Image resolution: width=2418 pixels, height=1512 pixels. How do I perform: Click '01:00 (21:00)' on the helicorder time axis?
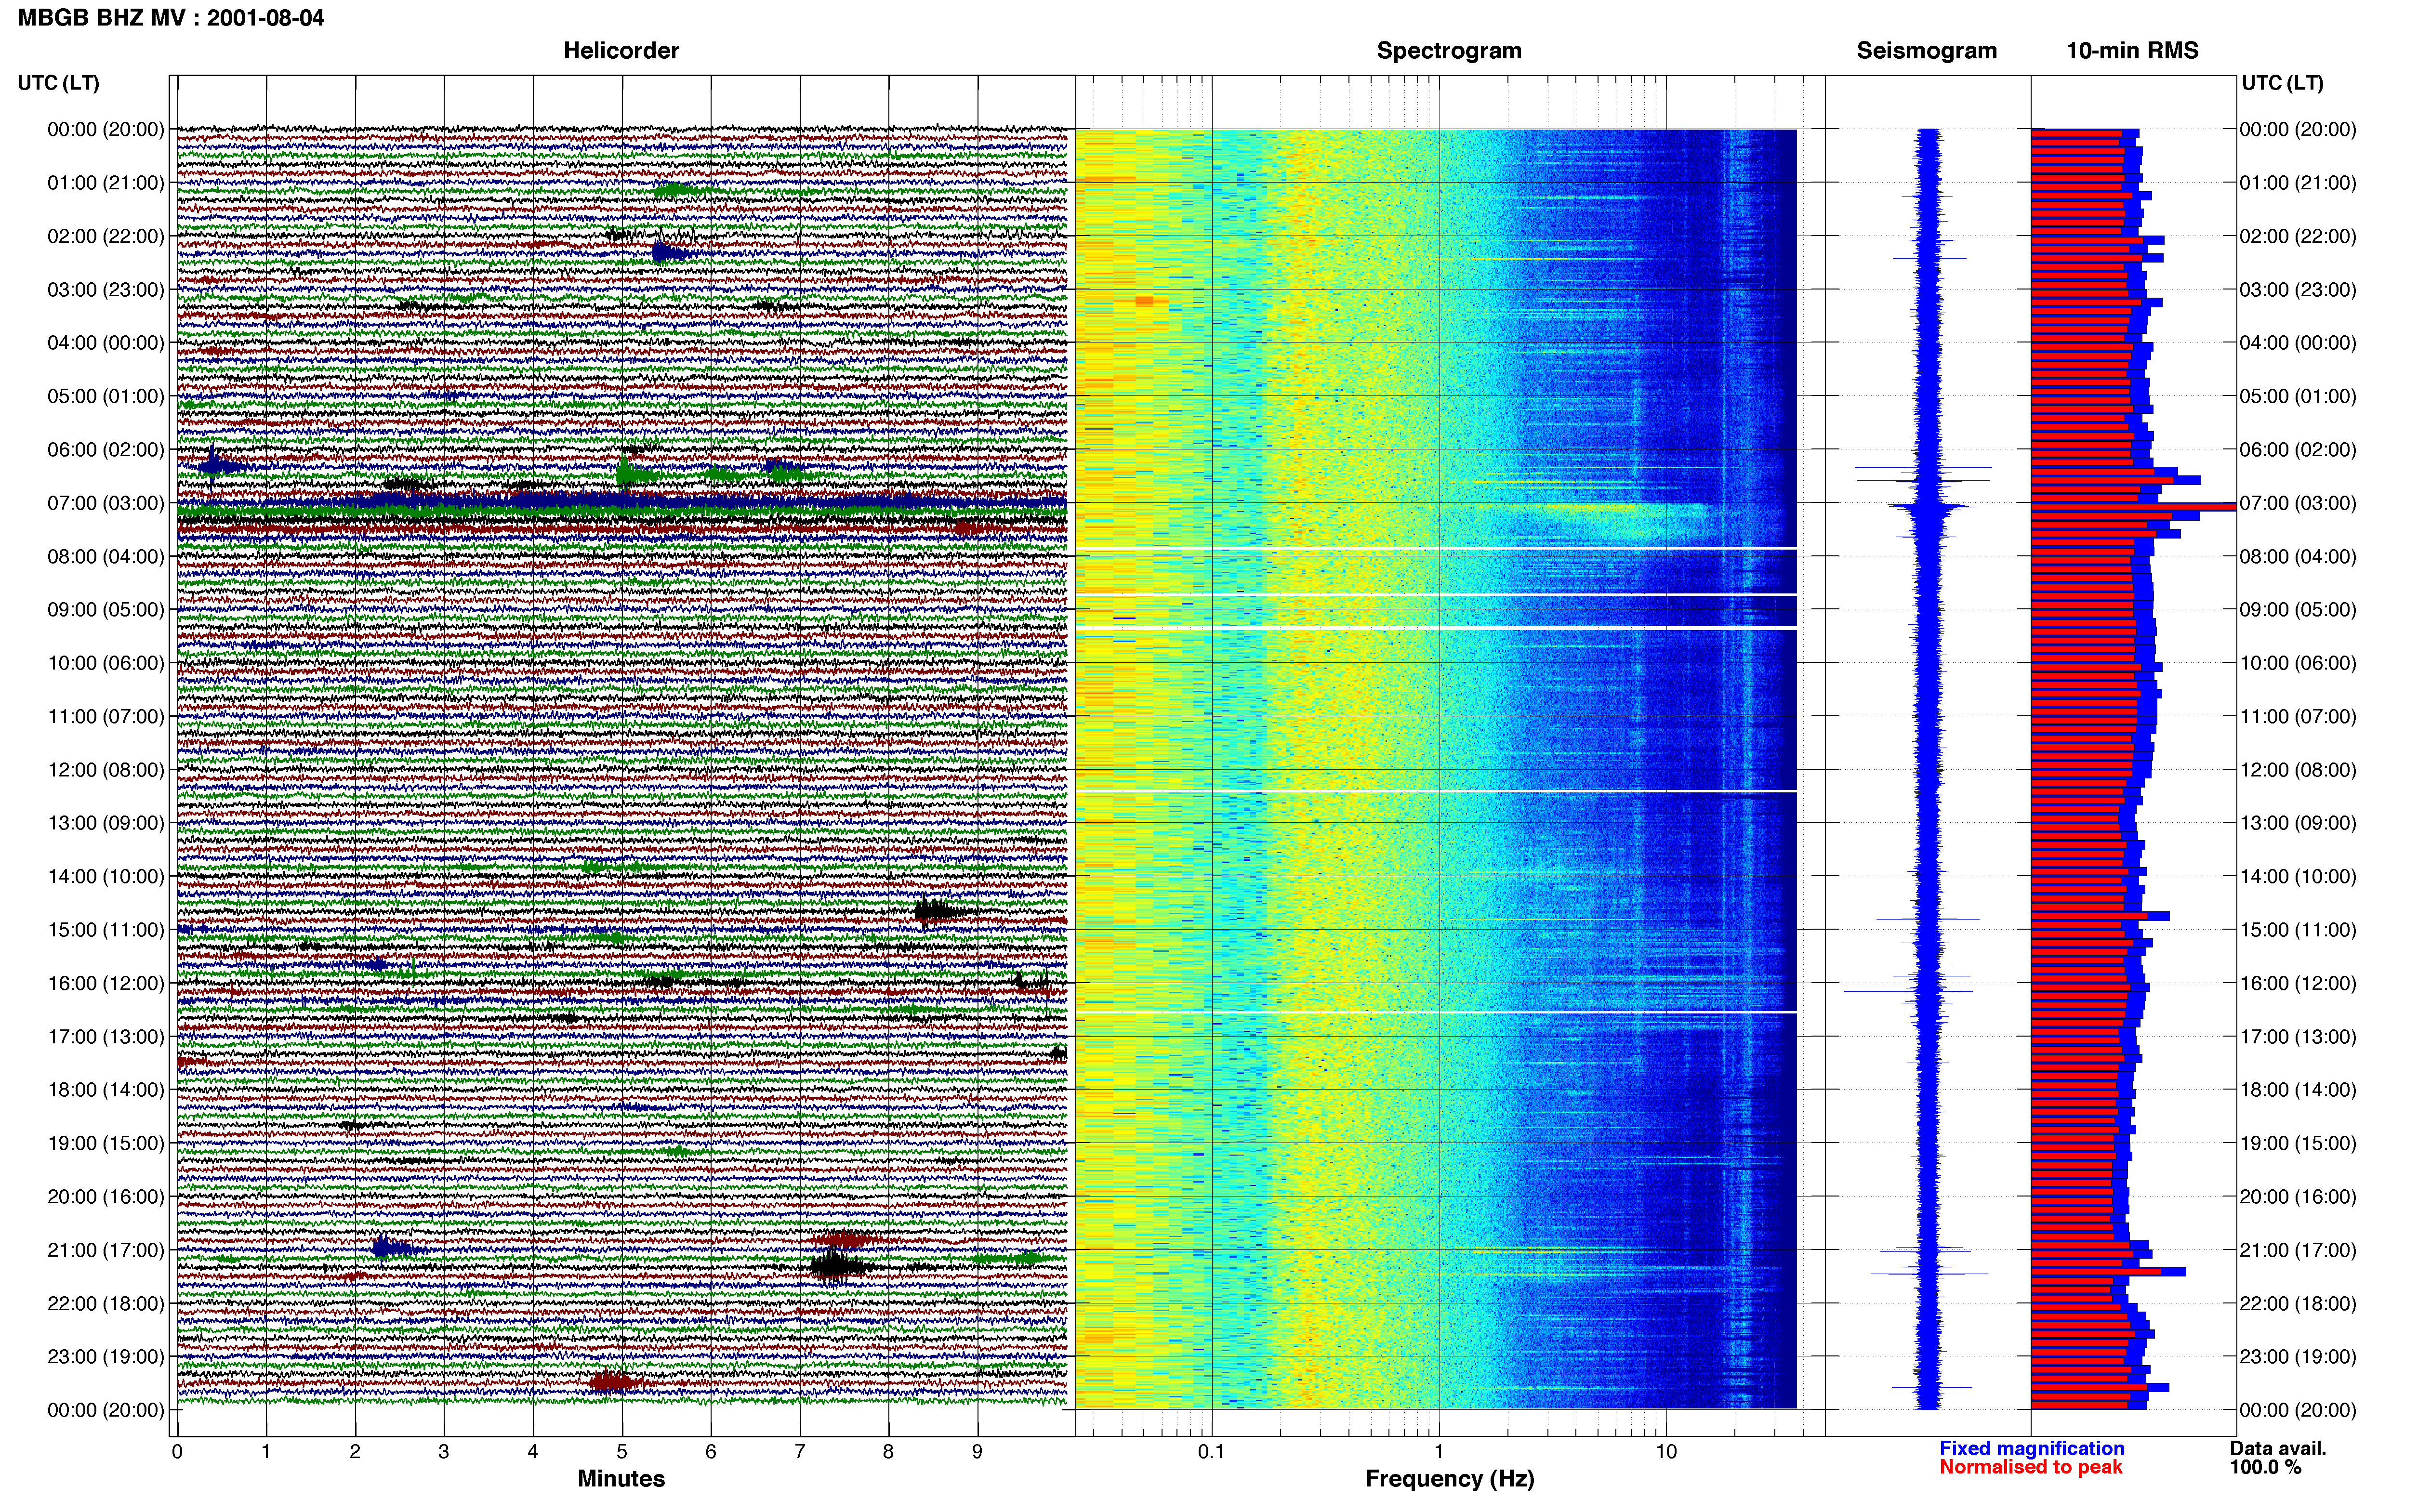point(106,183)
